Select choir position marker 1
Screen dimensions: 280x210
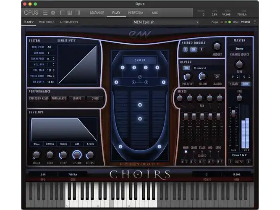[x=123, y=68]
